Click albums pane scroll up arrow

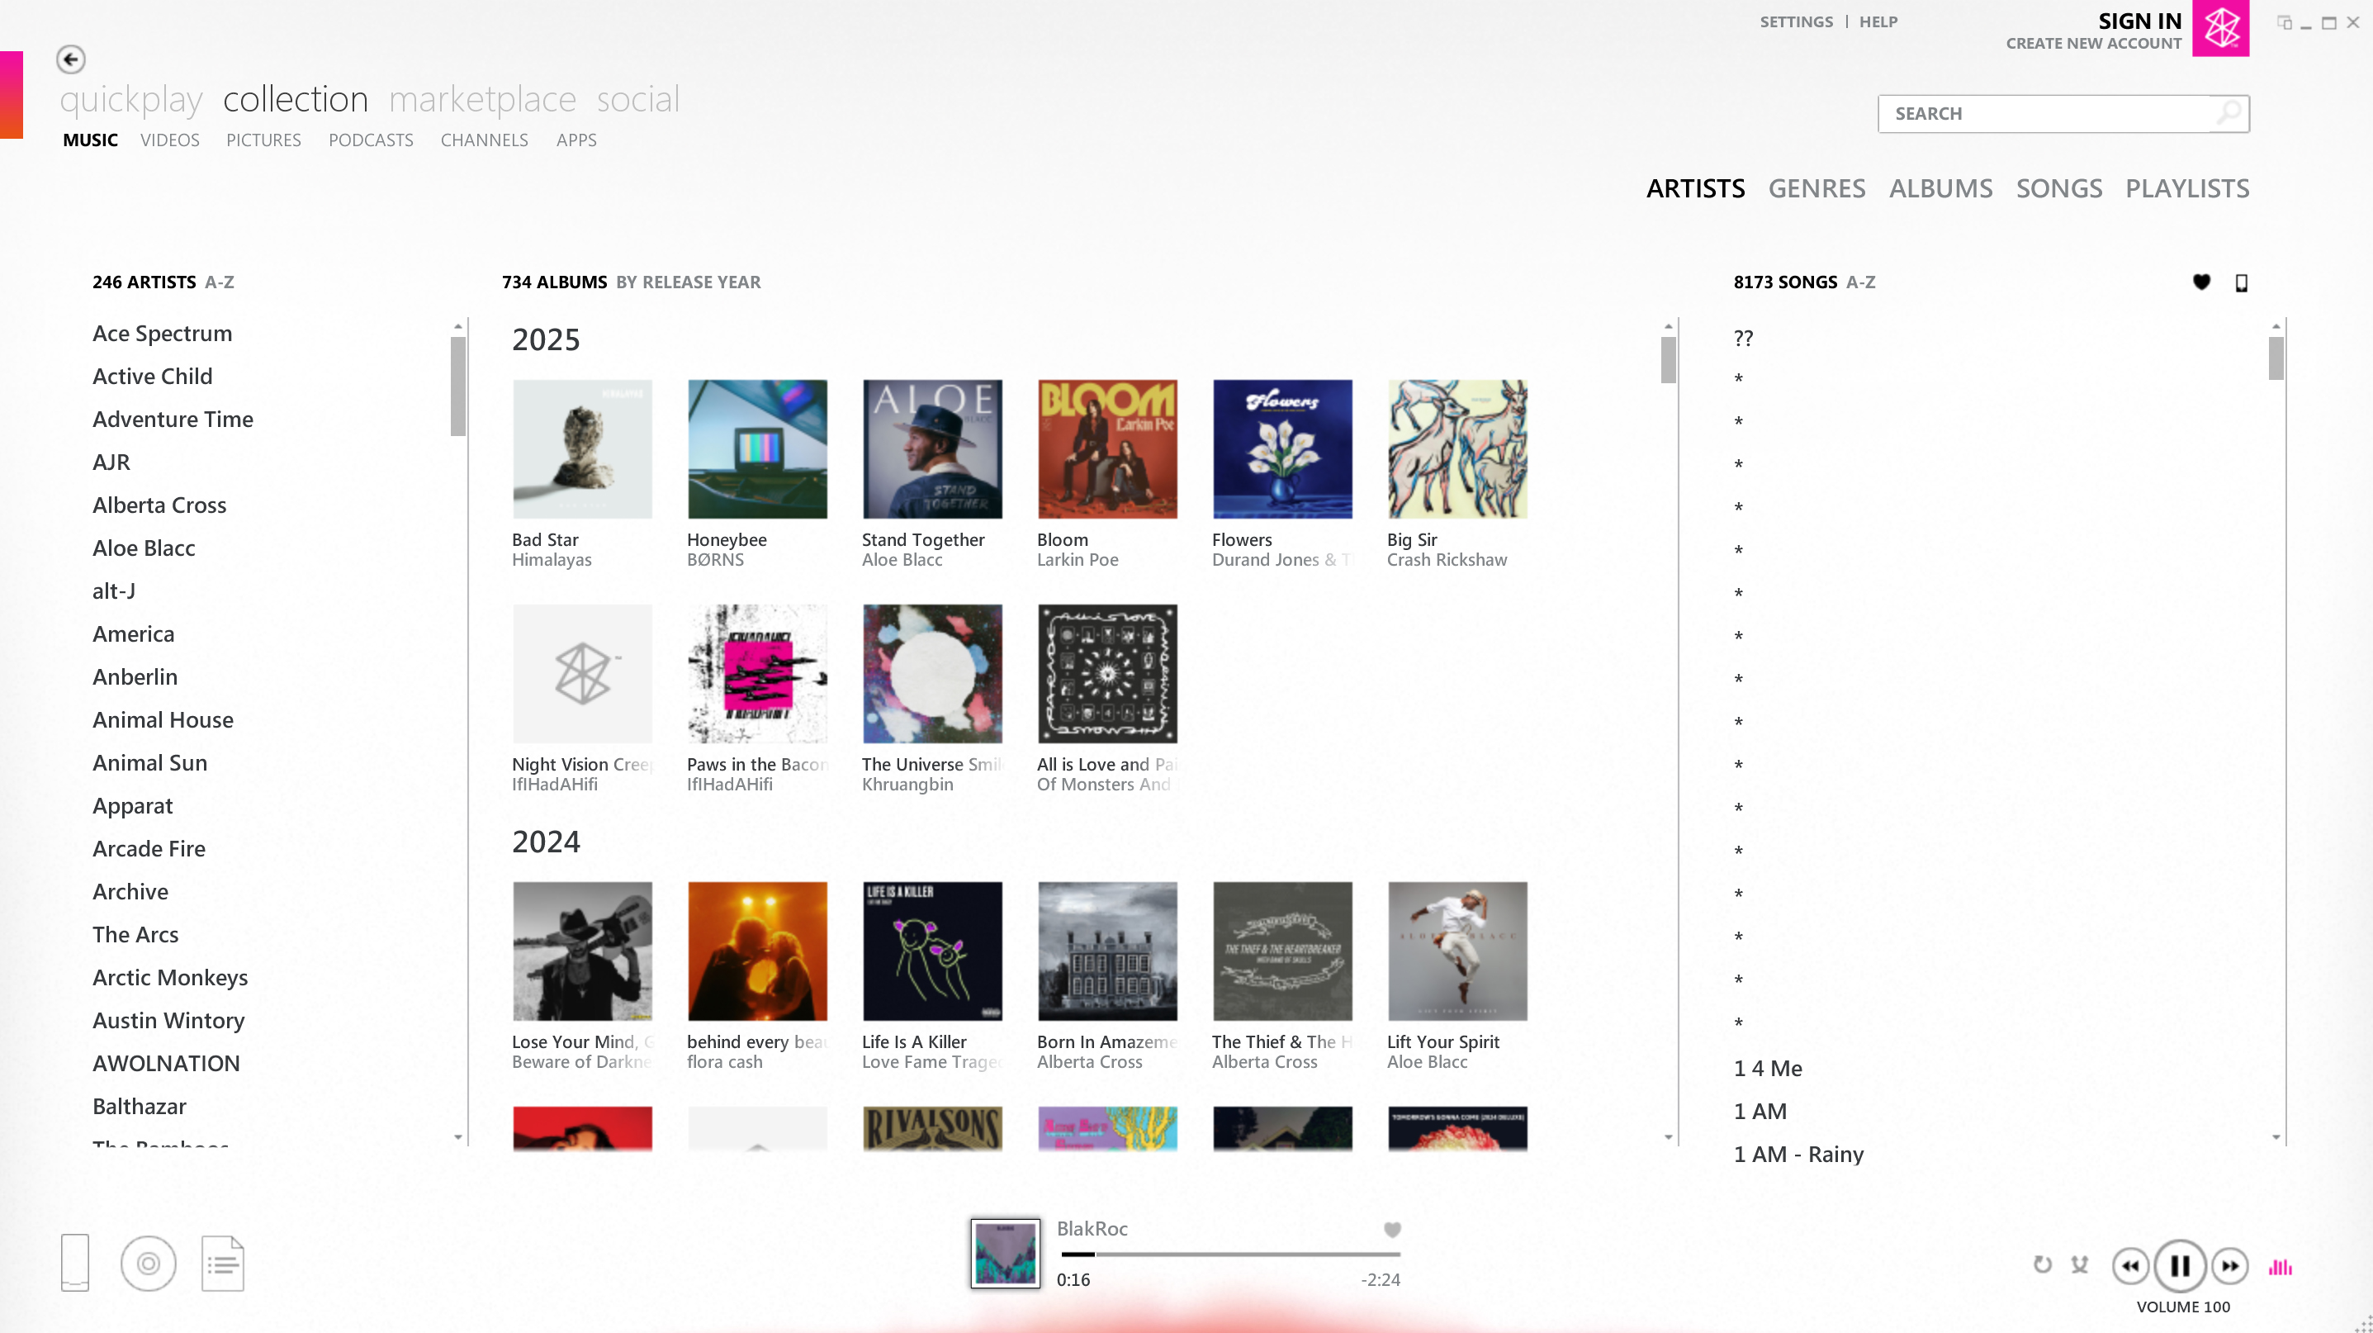[x=1667, y=327]
